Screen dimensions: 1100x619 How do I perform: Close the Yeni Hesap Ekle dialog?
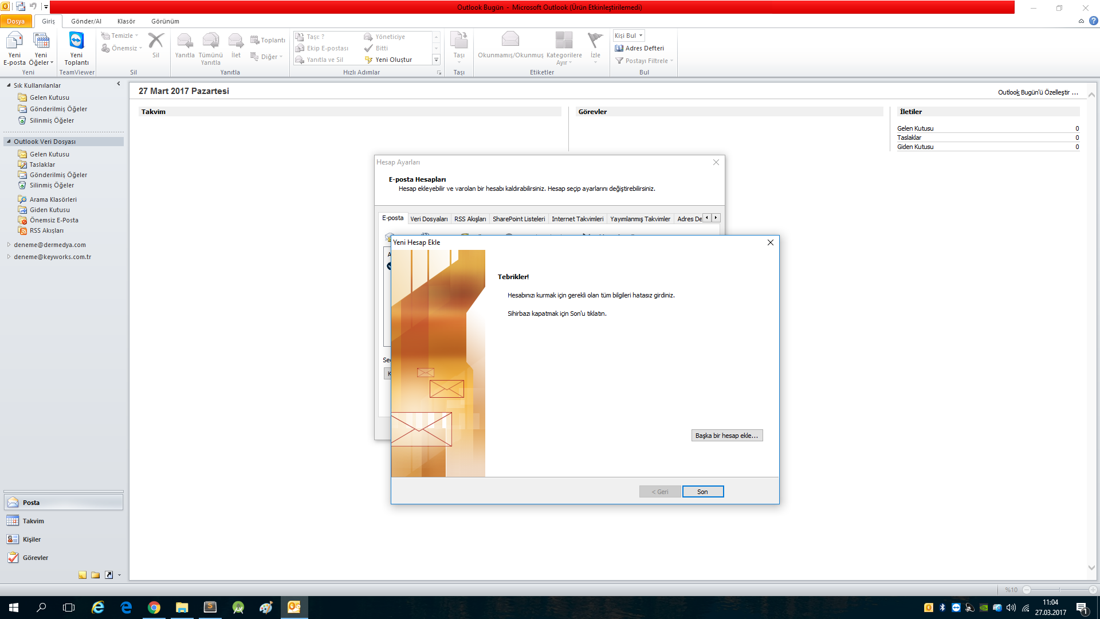(771, 242)
